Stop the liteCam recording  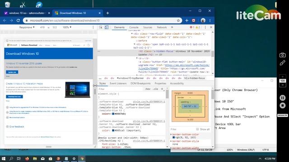point(282,105)
